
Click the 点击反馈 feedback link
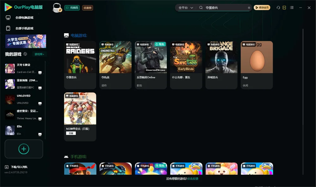pyautogui.click(x=193, y=178)
